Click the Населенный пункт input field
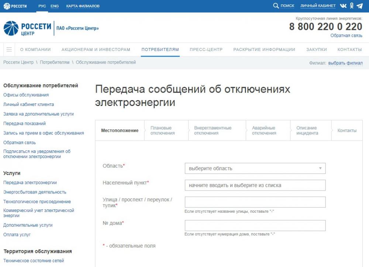Screen dimensions: 369x267 point(255,185)
